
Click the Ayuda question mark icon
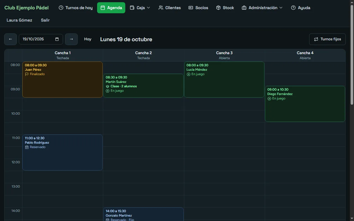pos(293,8)
